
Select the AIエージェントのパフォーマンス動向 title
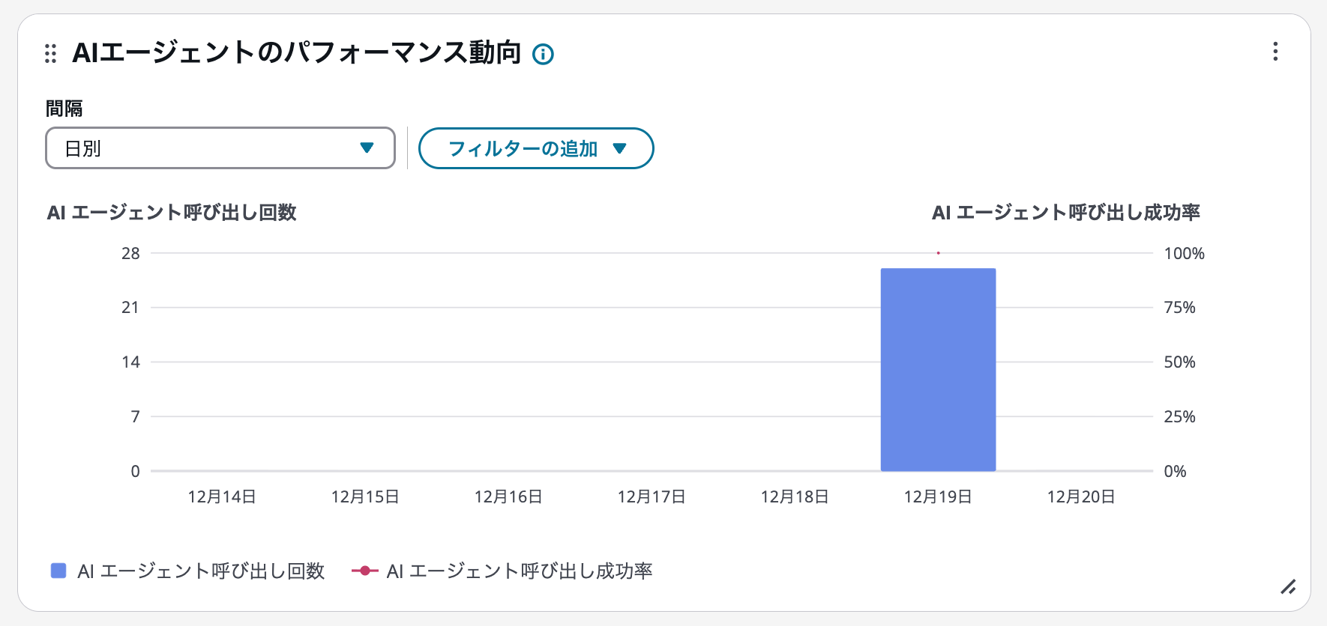(x=296, y=52)
